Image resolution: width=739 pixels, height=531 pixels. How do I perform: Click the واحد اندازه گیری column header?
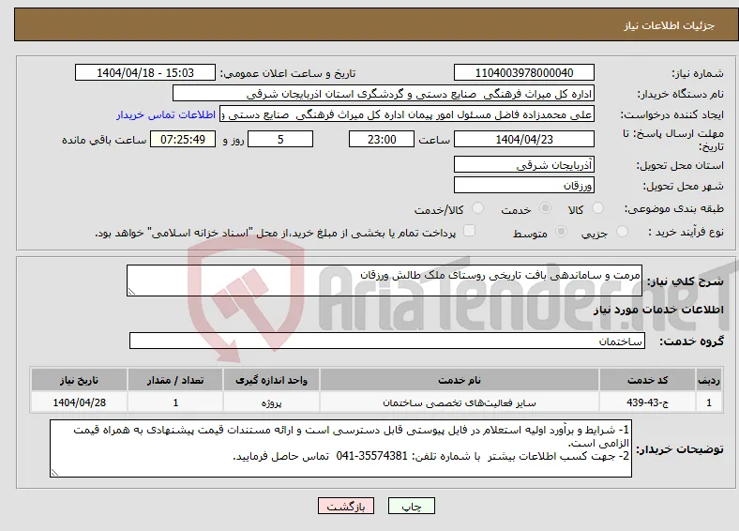[x=271, y=380]
